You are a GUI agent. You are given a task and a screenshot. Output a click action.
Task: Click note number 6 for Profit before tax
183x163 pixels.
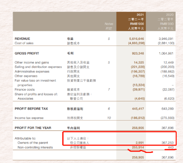(x=109, y=109)
